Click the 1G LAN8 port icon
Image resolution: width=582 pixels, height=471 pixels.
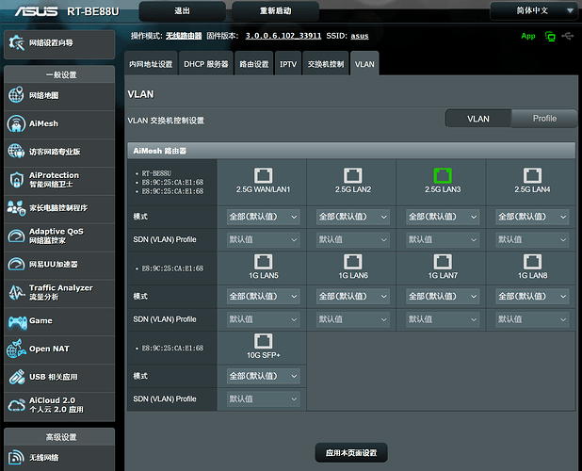point(531,260)
